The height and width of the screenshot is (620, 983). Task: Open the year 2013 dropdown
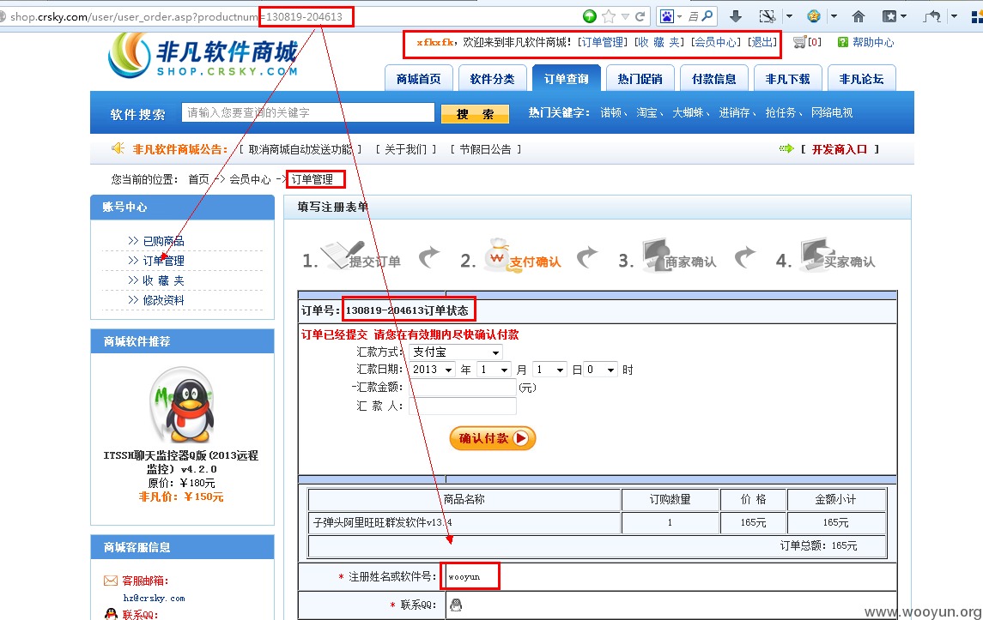[x=433, y=370]
